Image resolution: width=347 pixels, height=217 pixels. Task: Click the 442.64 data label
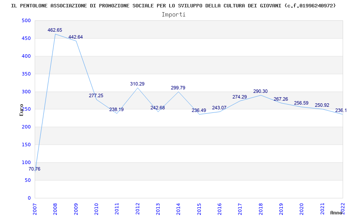(75, 37)
